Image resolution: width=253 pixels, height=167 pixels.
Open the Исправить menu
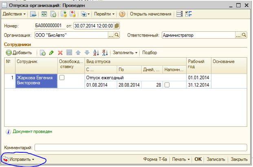21,160
